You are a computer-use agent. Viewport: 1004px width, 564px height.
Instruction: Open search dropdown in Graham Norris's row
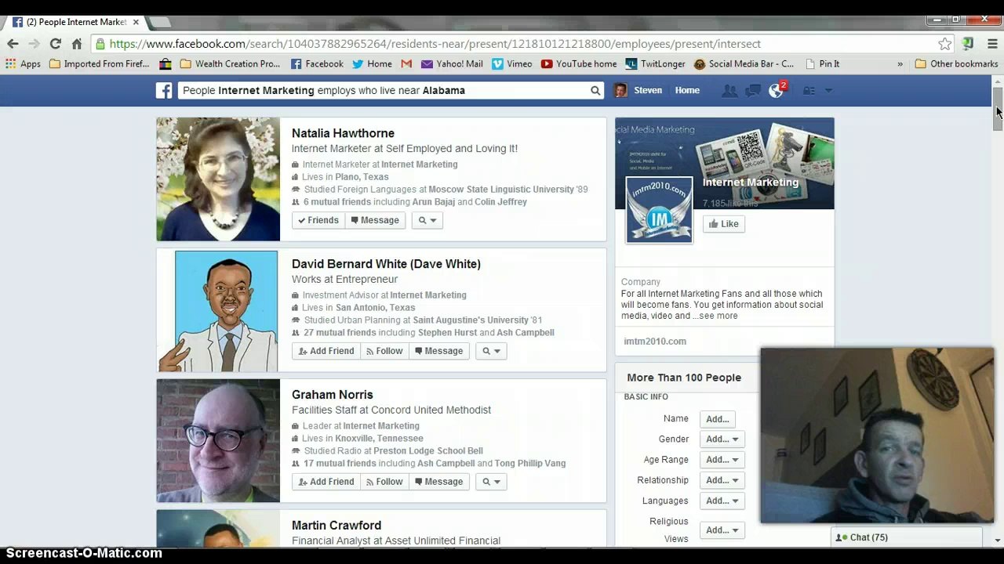pyautogui.click(x=491, y=483)
